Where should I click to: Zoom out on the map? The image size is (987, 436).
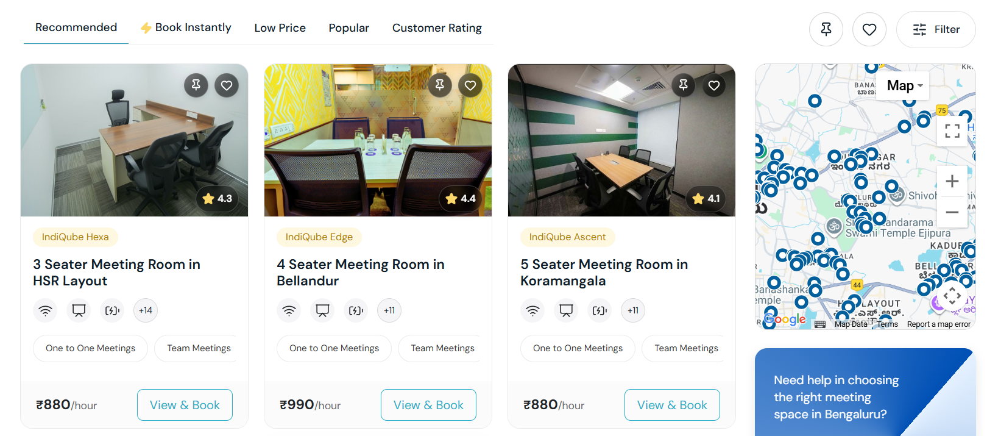tap(952, 212)
